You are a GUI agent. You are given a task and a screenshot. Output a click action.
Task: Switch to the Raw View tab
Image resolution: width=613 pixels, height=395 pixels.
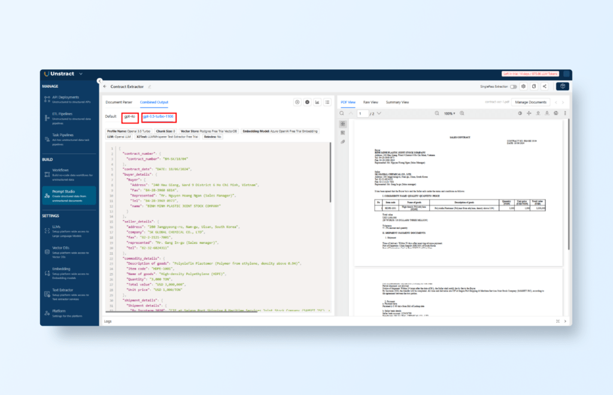click(x=371, y=102)
